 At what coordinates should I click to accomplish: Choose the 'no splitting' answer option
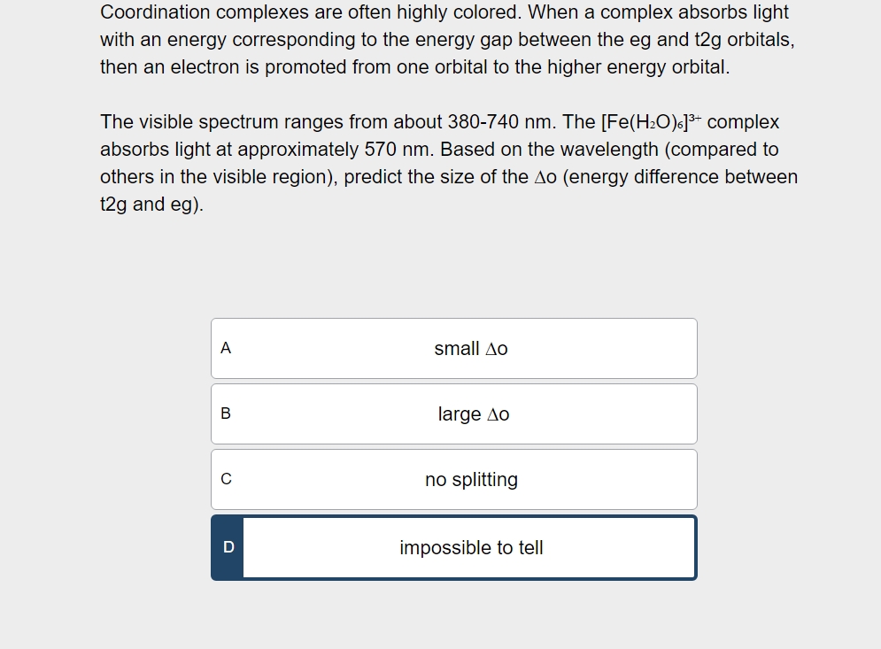coord(453,479)
